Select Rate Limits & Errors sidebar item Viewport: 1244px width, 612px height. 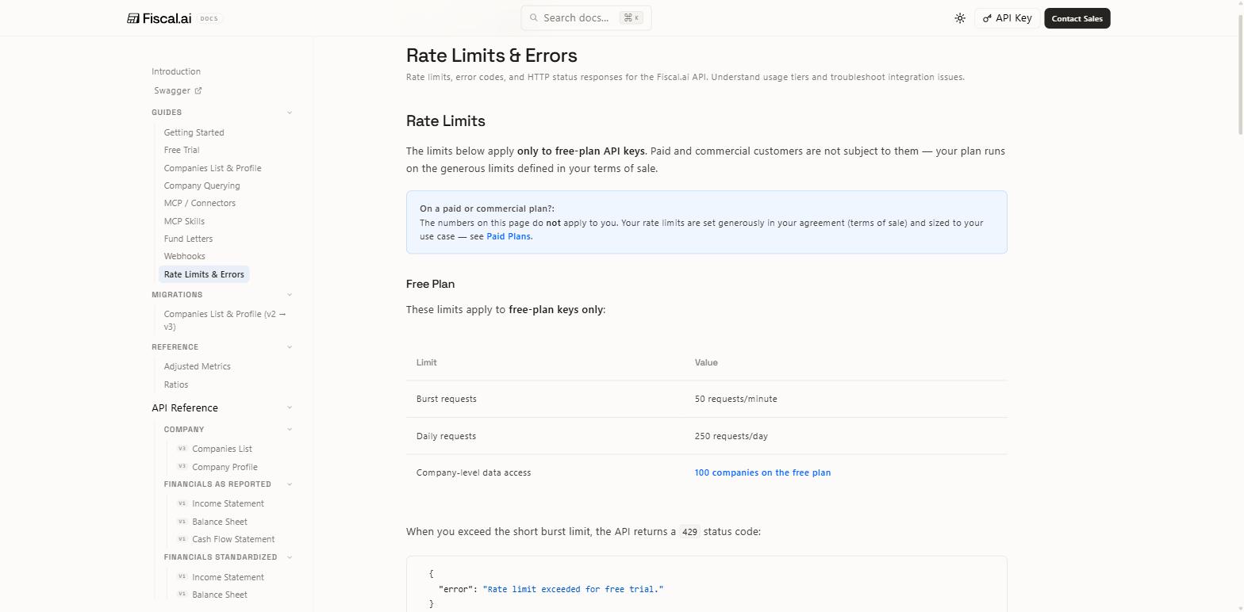(x=204, y=274)
